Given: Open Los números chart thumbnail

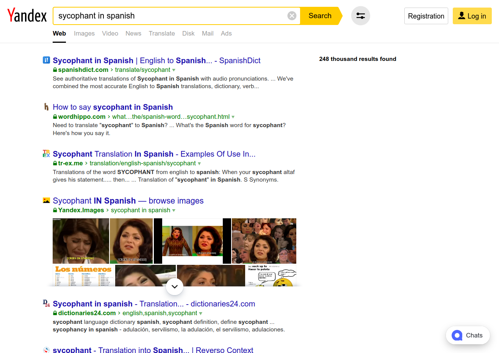Looking at the screenshot, I should click(83, 275).
